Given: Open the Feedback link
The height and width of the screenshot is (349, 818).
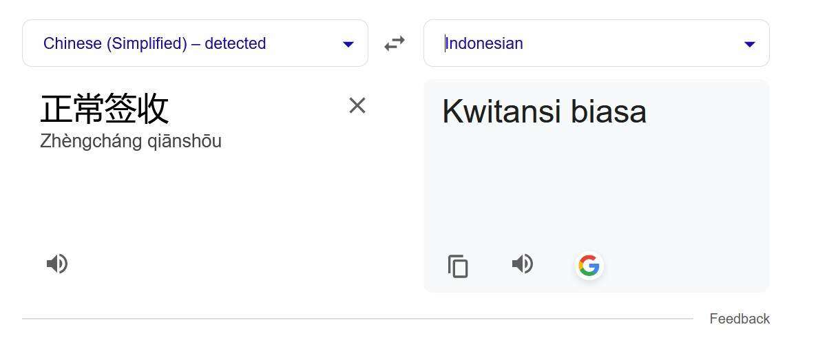Looking at the screenshot, I should [740, 319].
